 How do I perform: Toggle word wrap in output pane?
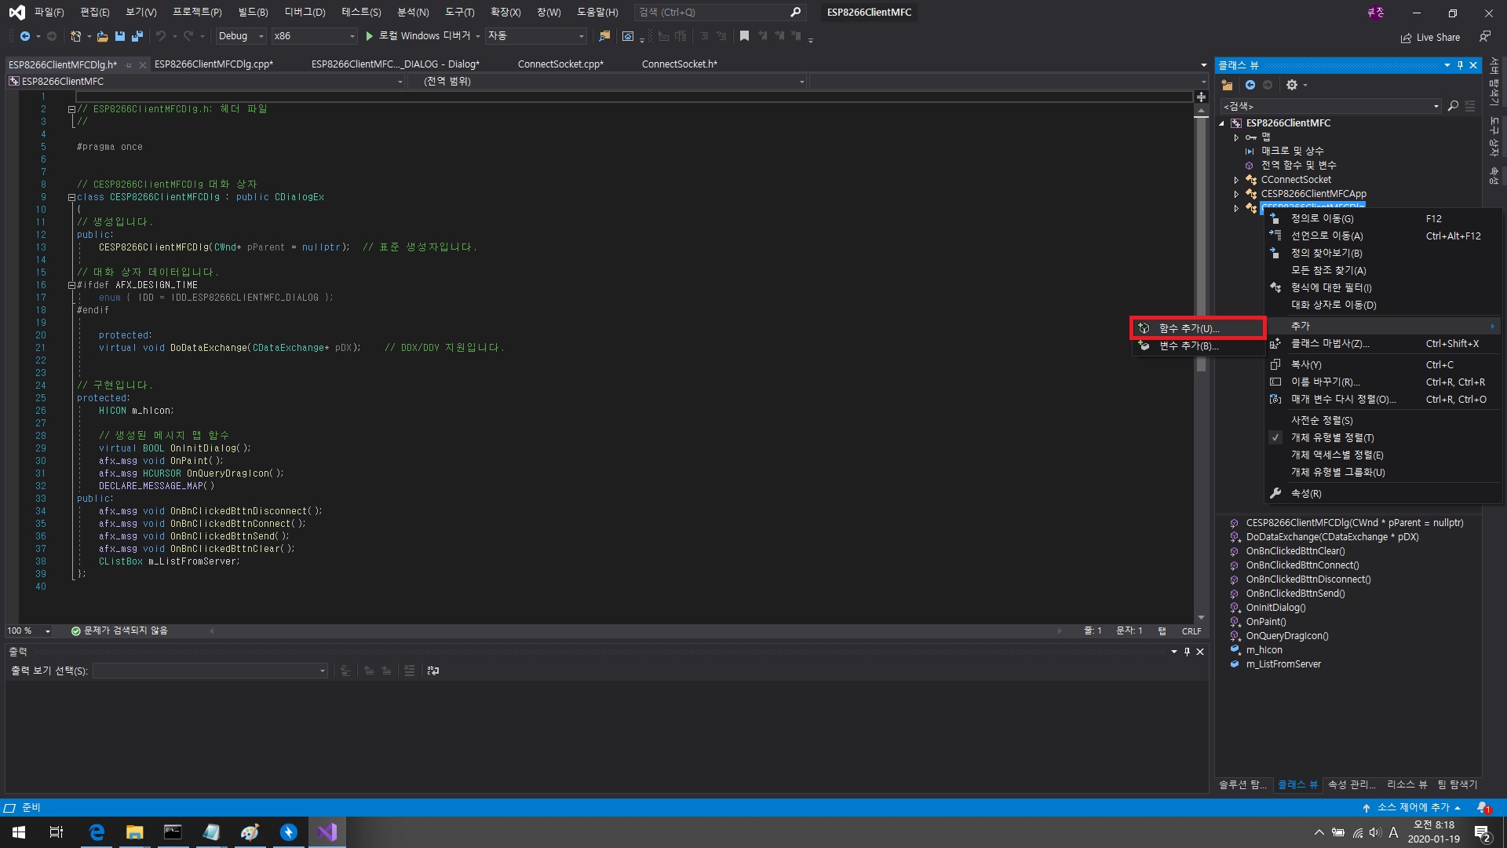click(433, 671)
